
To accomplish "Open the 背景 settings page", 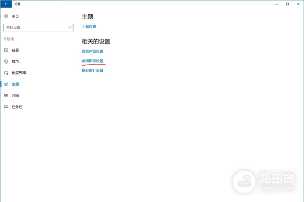I will coord(15,50).
